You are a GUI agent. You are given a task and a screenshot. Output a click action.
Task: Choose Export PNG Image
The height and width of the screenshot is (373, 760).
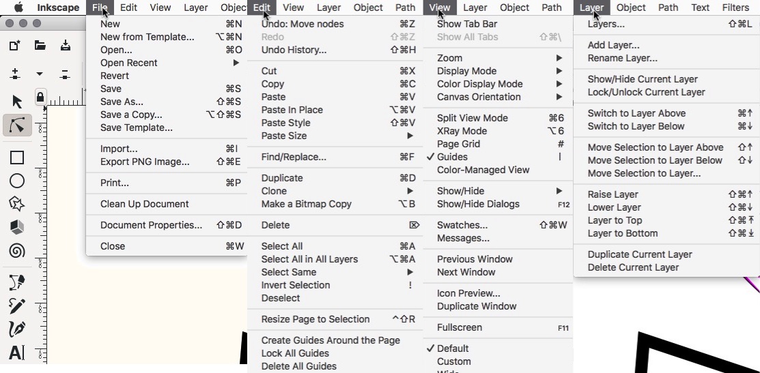pos(166,162)
